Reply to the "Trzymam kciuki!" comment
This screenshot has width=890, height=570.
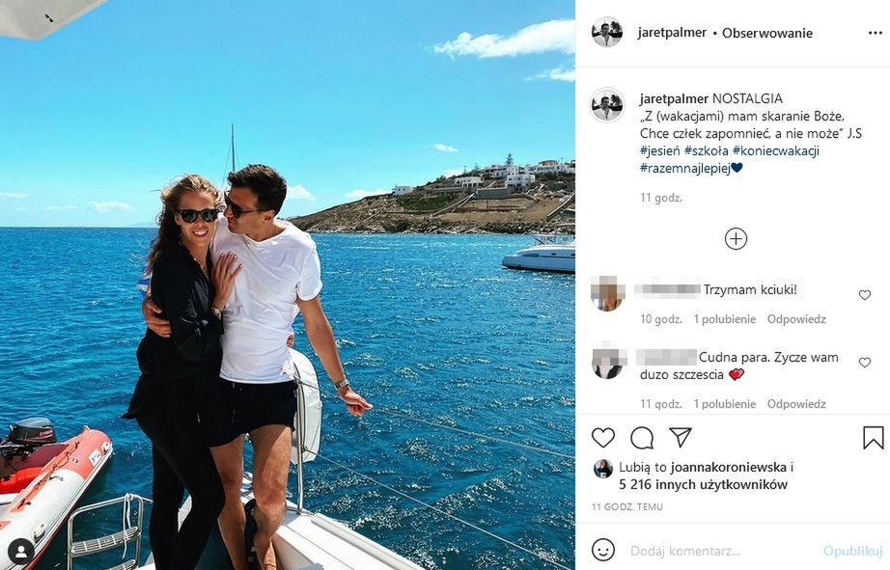click(796, 319)
